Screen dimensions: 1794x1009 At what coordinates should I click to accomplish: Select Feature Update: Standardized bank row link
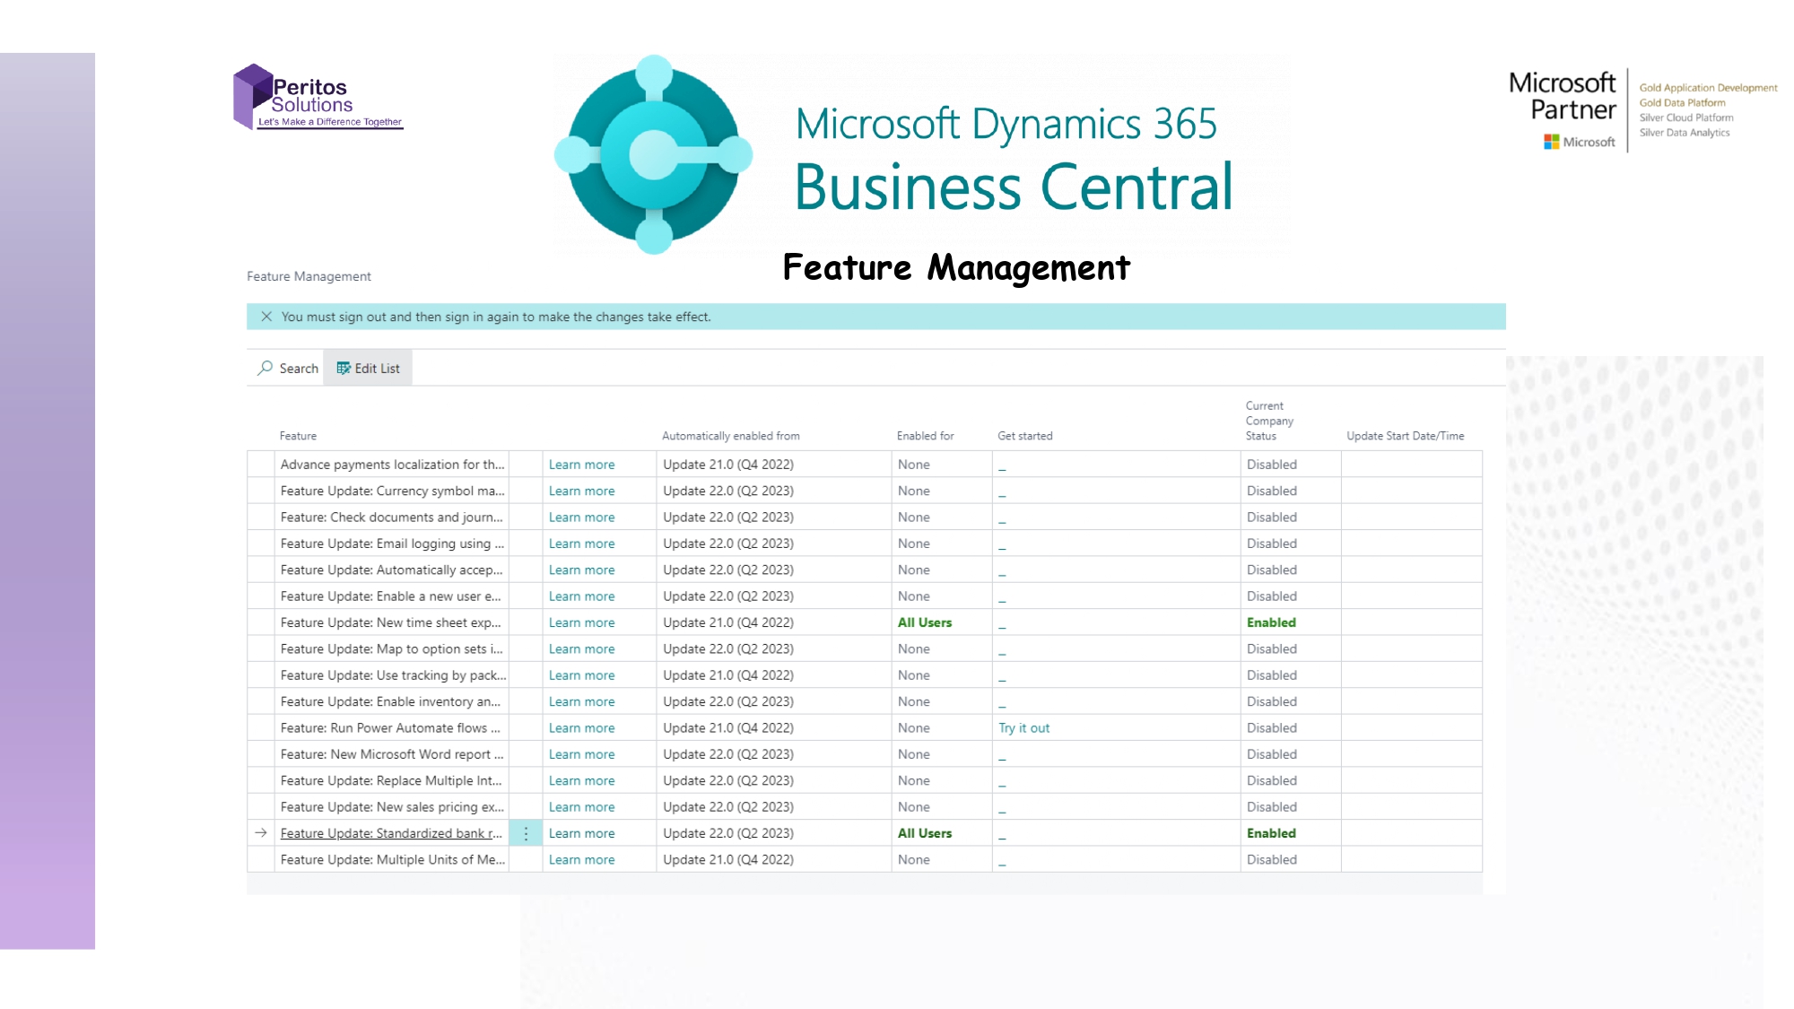tap(391, 833)
